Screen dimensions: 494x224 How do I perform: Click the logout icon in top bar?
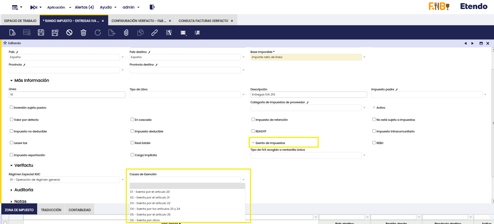[x=152, y=7]
